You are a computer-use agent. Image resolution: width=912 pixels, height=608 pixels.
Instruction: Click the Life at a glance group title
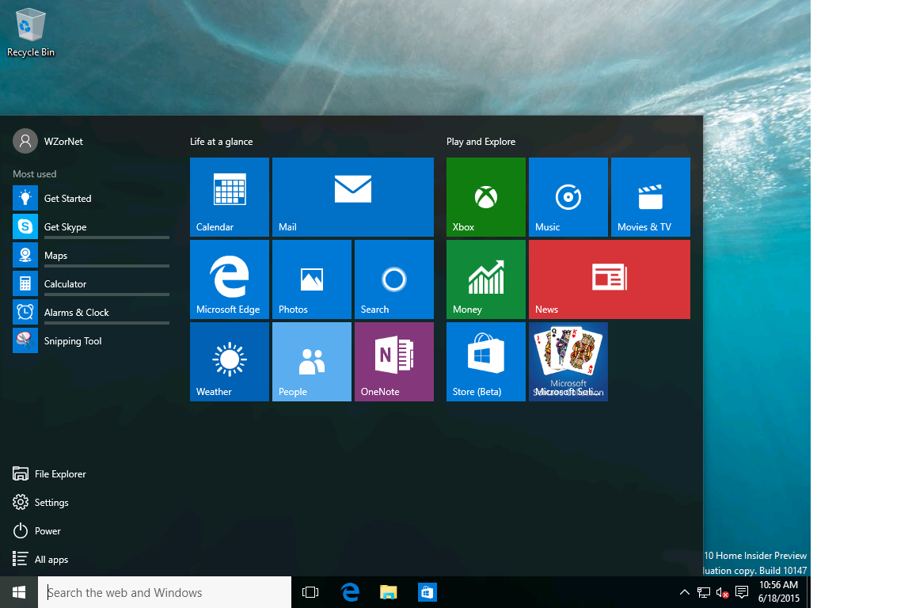click(x=221, y=142)
